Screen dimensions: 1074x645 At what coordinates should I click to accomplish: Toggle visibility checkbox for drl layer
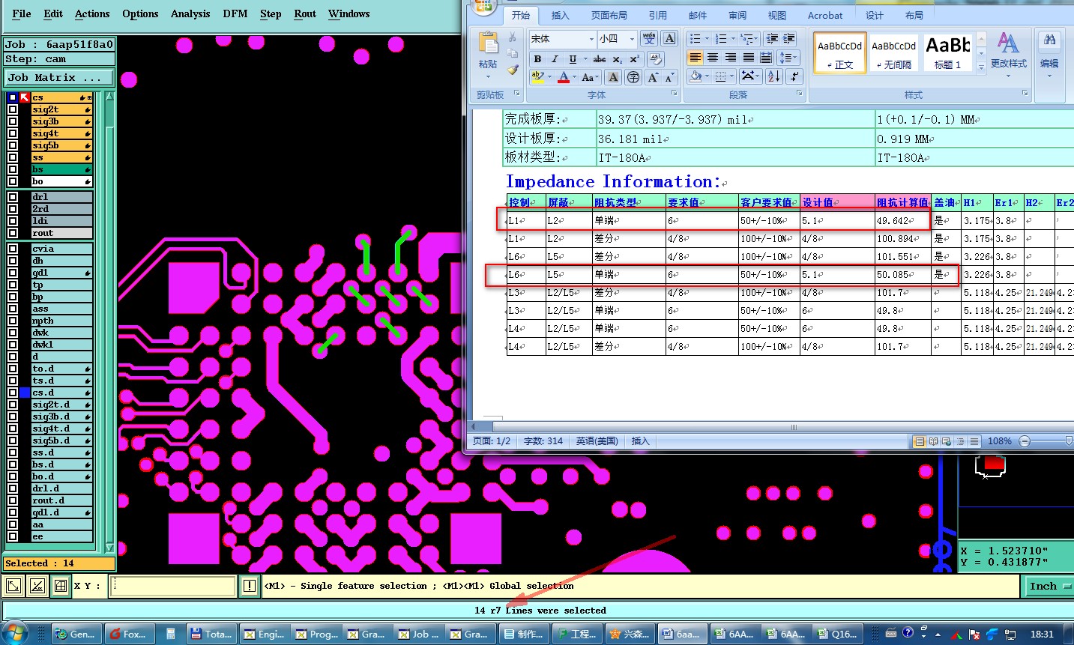click(13, 197)
